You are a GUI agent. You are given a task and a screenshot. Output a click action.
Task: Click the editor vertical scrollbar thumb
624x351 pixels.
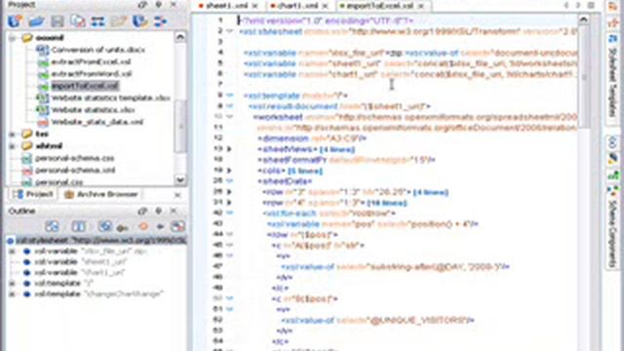click(x=583, y=76)
